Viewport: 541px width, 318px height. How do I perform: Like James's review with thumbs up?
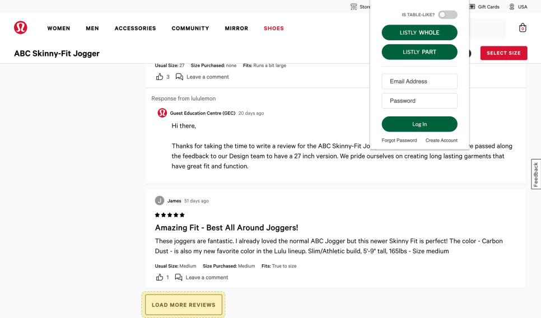160,277
